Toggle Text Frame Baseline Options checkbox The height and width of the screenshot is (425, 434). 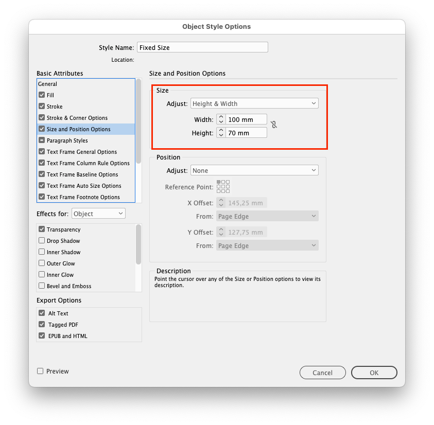coord(42,174)
